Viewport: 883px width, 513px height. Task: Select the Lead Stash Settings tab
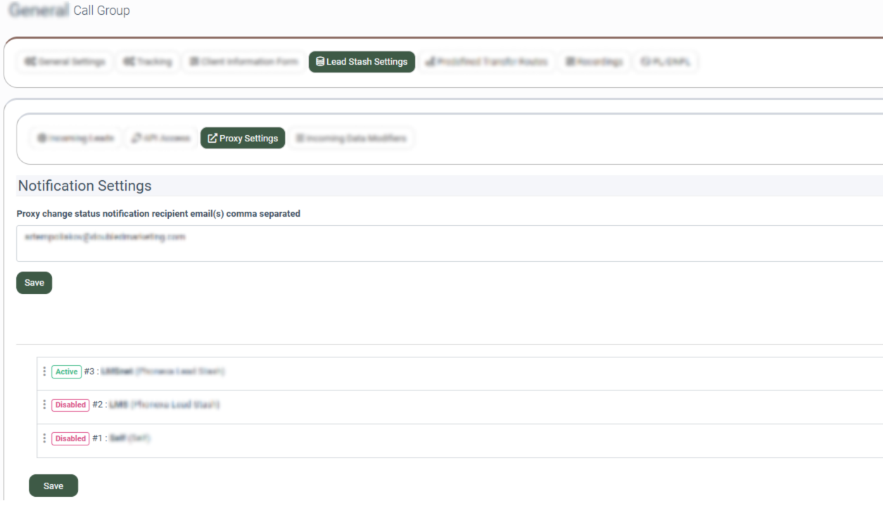(362, 62)
